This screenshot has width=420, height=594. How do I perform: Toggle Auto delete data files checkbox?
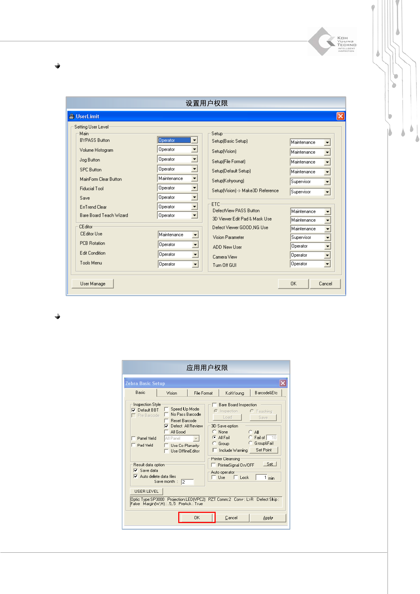136,476
